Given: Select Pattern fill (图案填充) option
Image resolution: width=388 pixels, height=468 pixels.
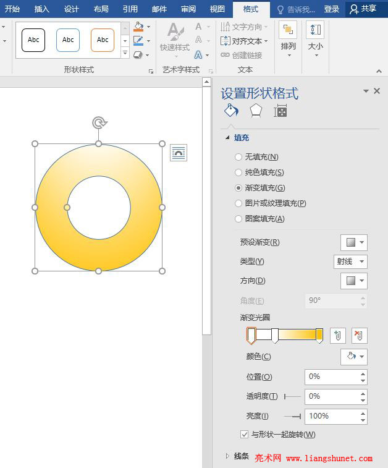Looking at the screenshot, I should 259,219.
